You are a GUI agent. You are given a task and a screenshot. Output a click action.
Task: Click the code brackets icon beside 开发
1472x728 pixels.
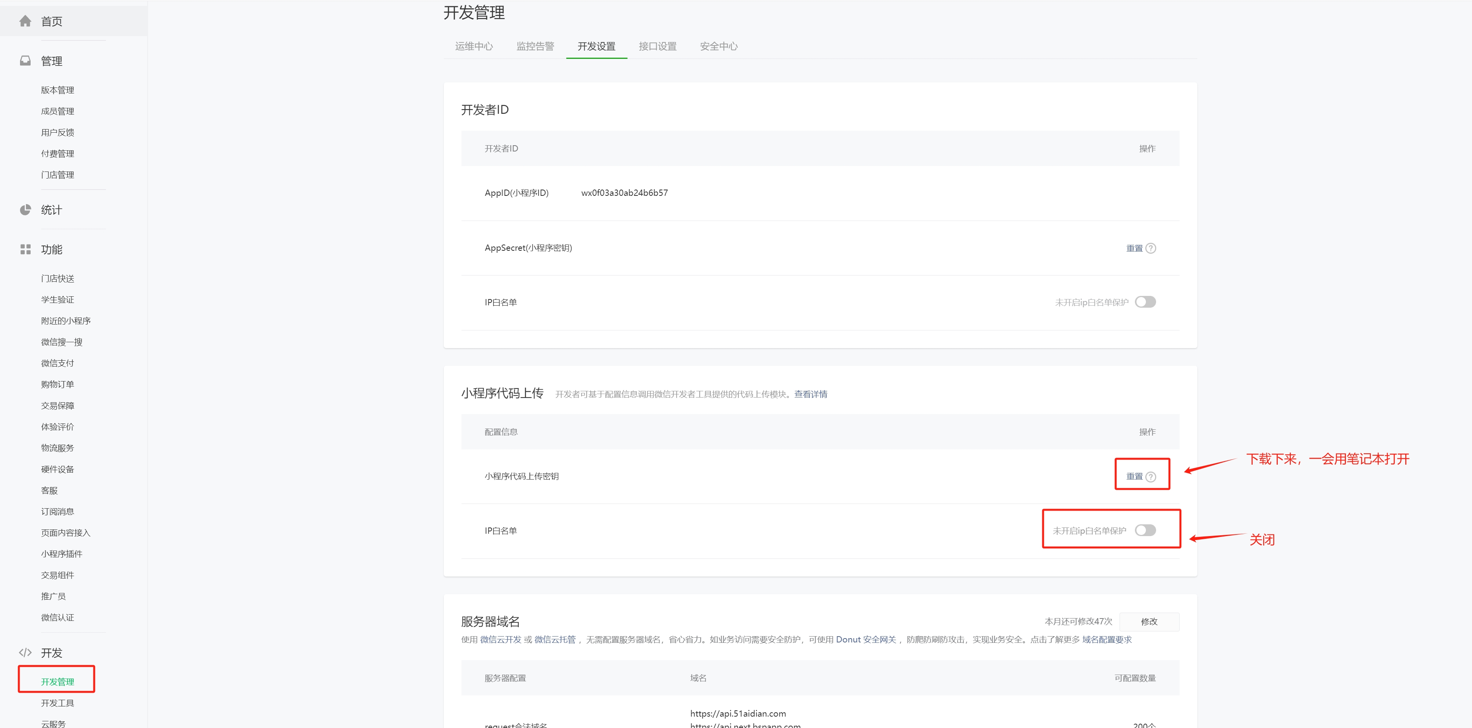pos(25,653)
